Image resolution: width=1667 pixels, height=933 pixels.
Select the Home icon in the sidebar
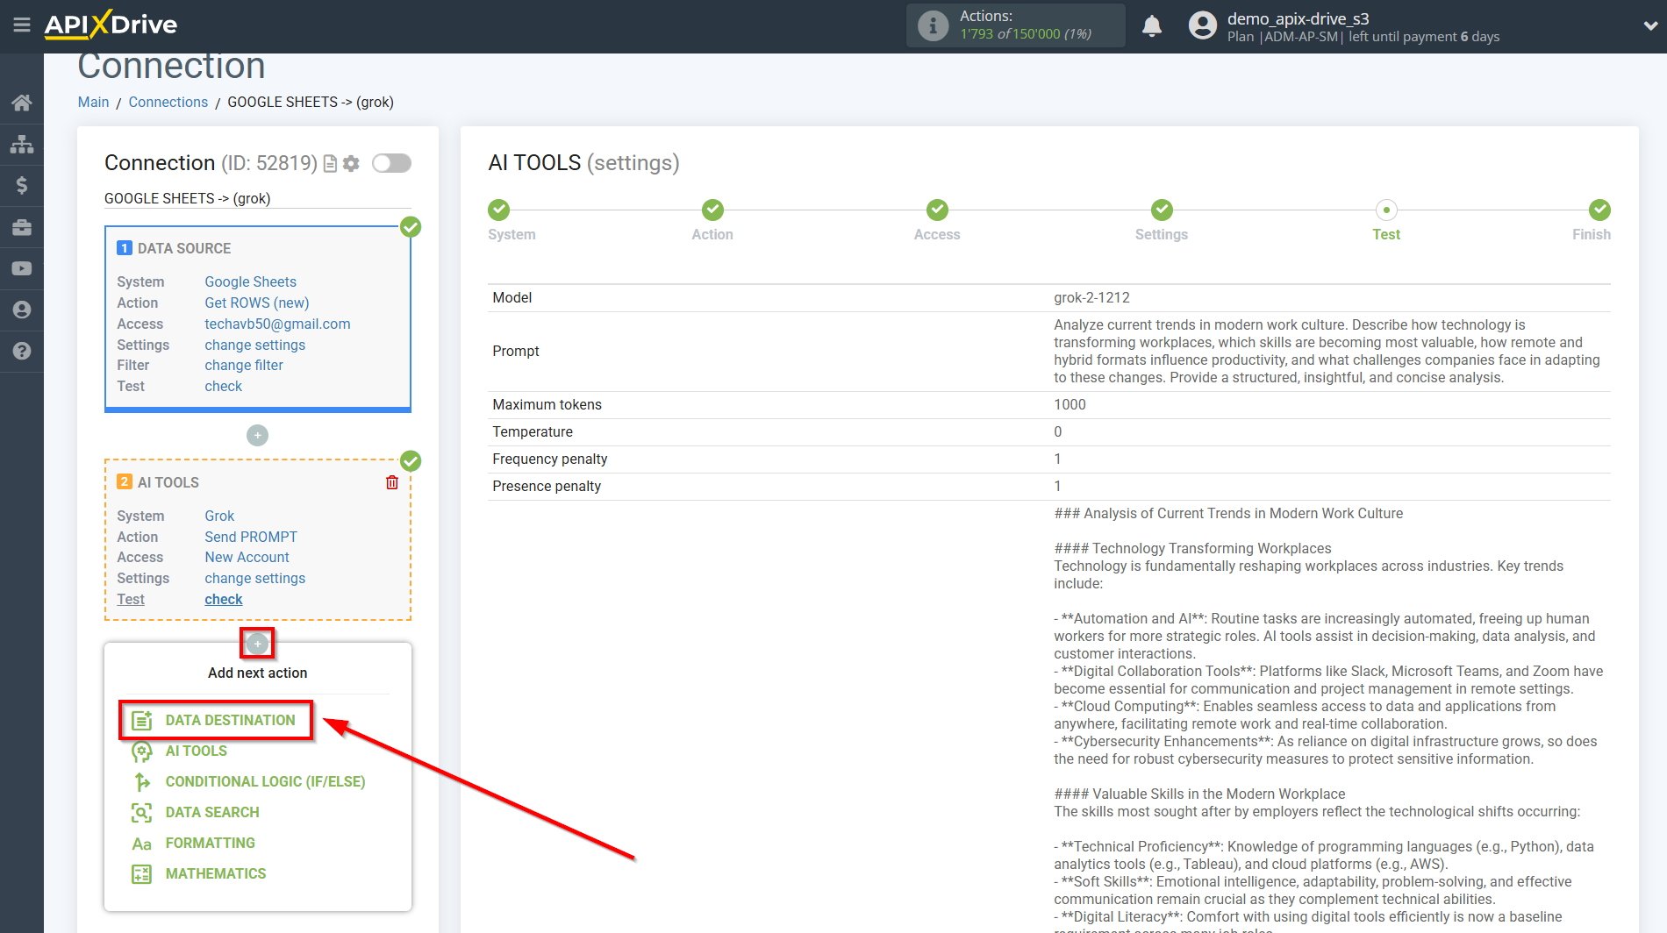click(22, 102)
